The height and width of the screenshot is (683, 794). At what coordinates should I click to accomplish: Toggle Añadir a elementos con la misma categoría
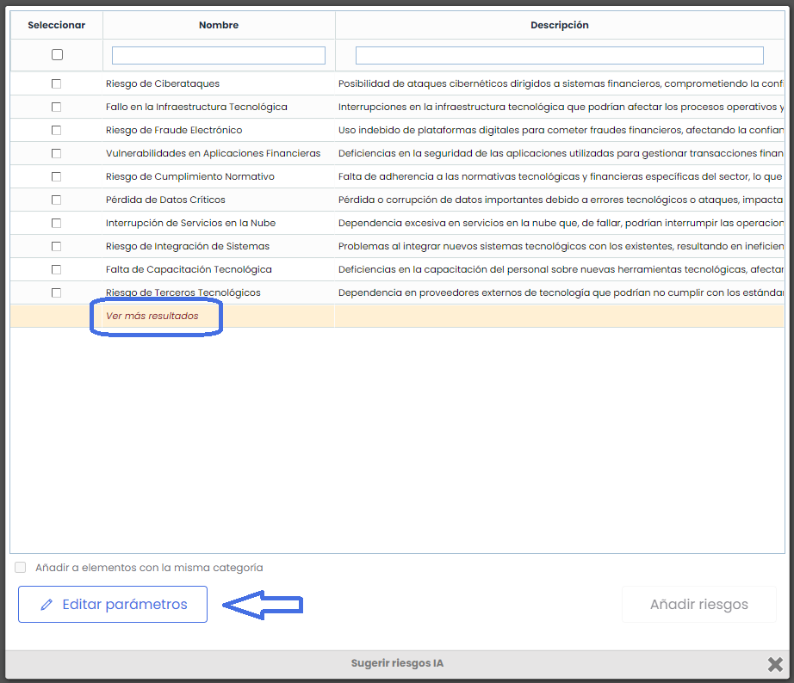pos(21,568)
